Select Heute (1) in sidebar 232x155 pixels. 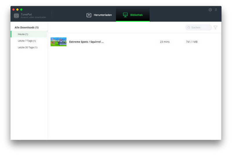(29, 34)
